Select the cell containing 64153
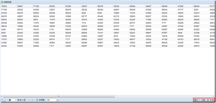The height and width of the screenshot is (103, 216). point(185,40)
